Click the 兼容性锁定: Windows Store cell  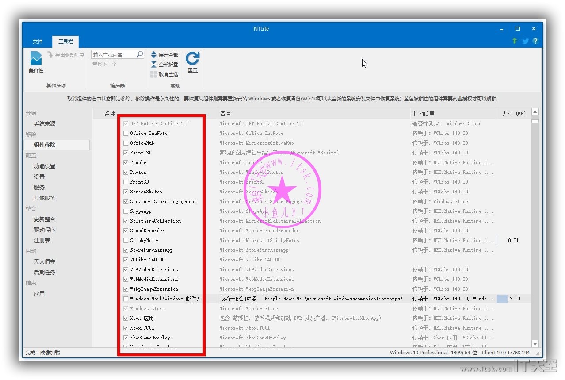[447, 123]
